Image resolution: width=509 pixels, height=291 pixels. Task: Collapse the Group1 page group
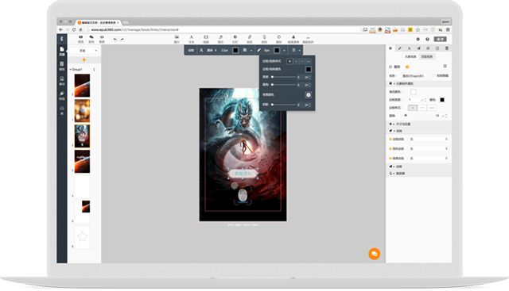click(x=70, y=70)
